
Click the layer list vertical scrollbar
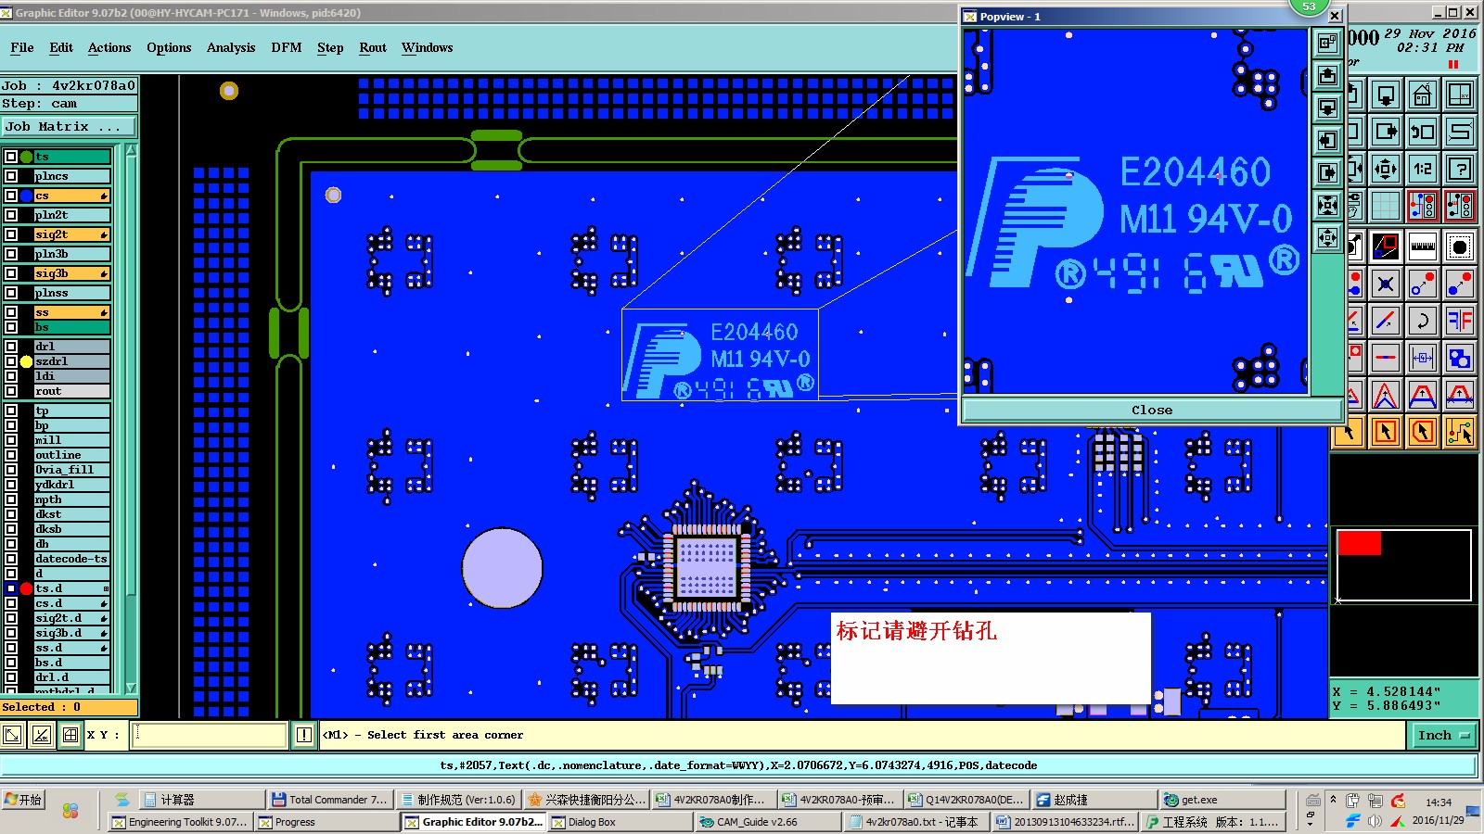[x=131, y=419]
